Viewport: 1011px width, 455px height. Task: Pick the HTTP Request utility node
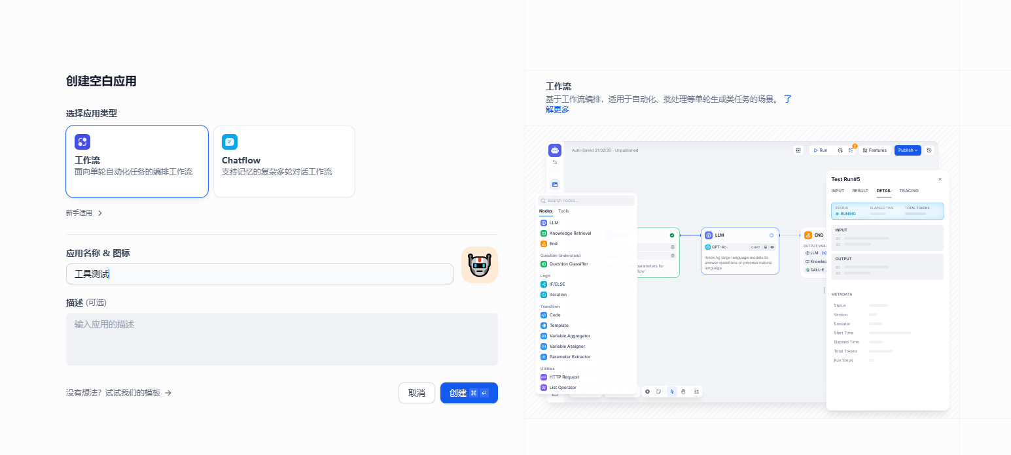tap(563, 377)
